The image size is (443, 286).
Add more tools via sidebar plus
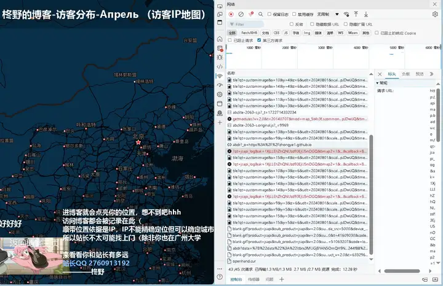[220, 123]
